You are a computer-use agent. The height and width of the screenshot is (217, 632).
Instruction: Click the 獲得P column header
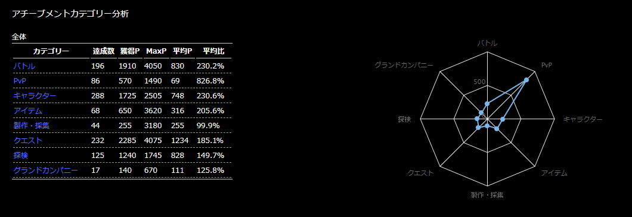pyautogui.click(x=130, y=51)
